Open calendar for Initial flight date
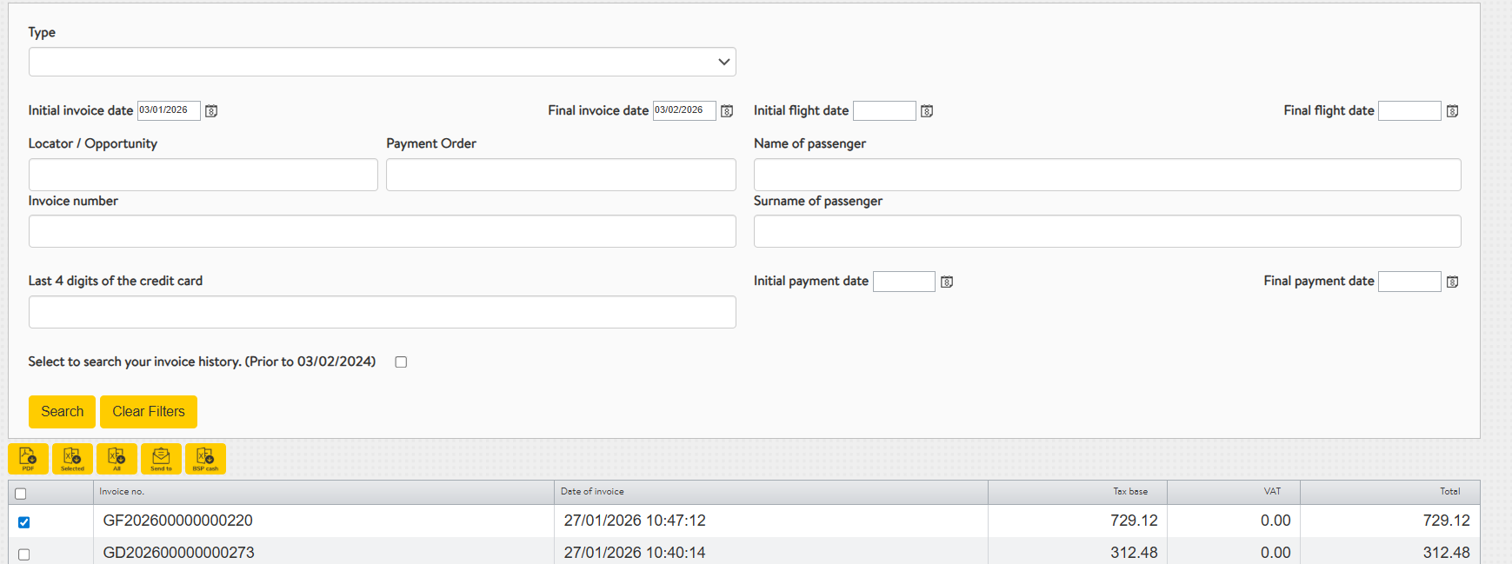1512x564 pixels. pyautogui.click(x=927, y=111)
